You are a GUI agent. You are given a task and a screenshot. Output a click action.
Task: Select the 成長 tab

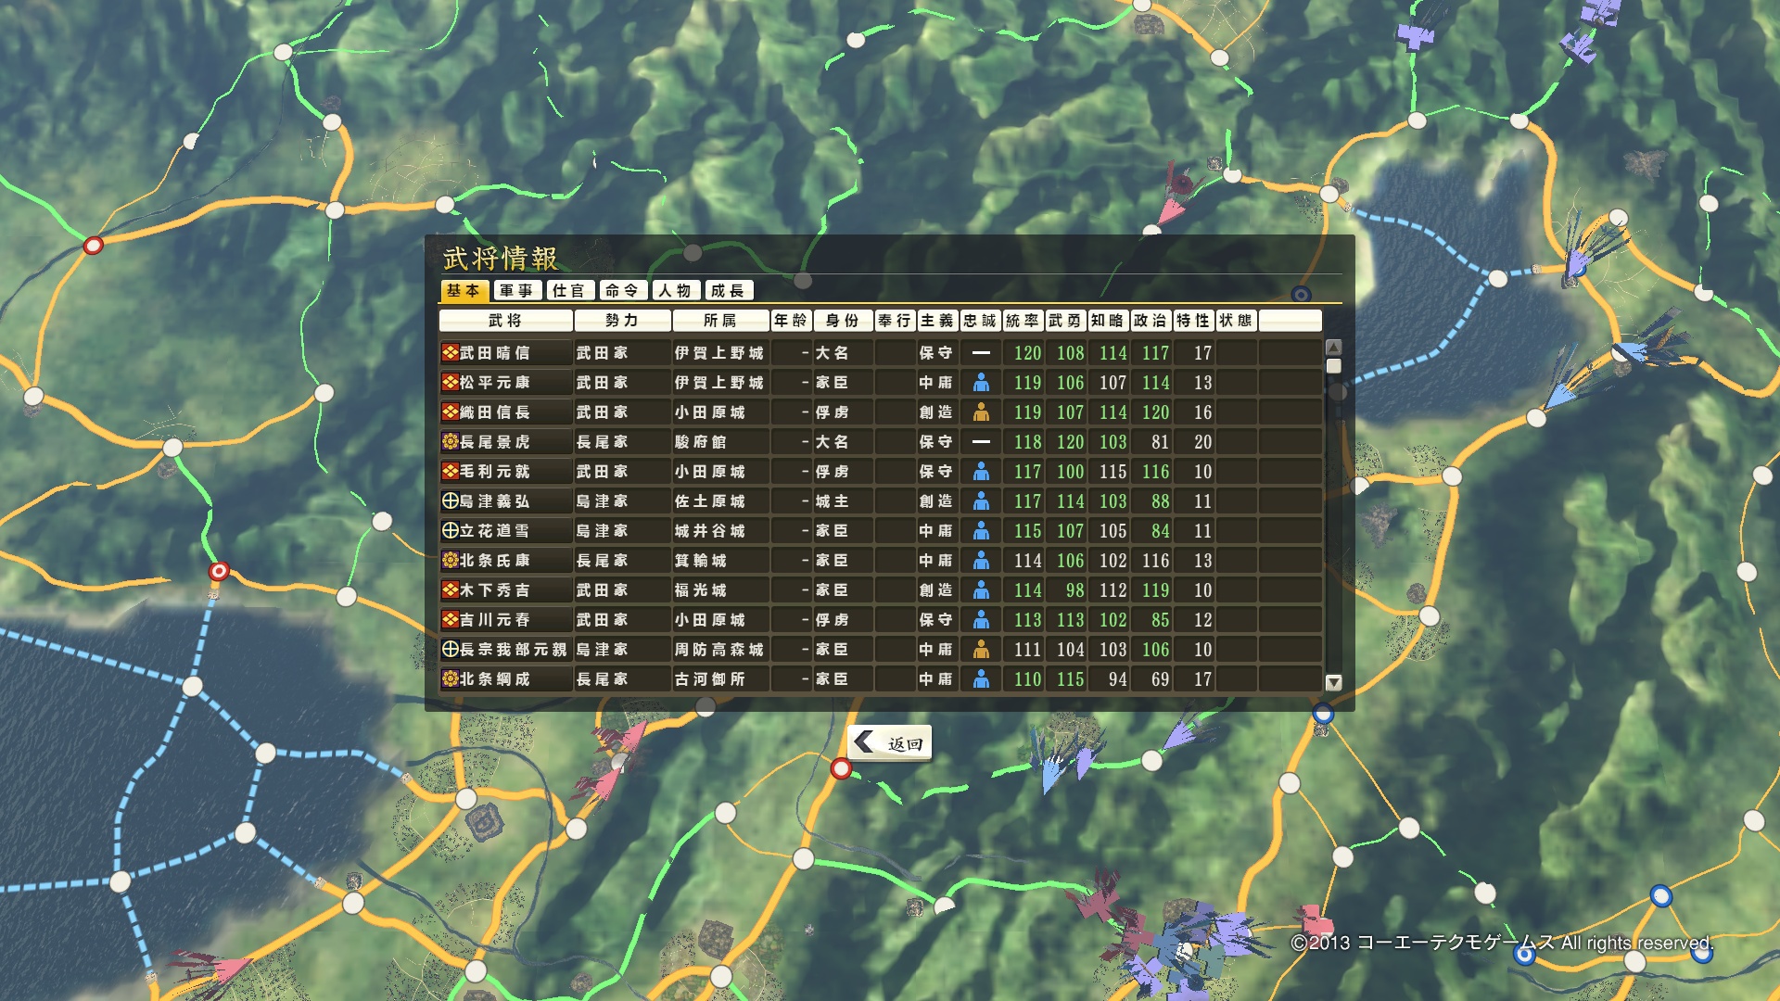(x=728, y=291)
